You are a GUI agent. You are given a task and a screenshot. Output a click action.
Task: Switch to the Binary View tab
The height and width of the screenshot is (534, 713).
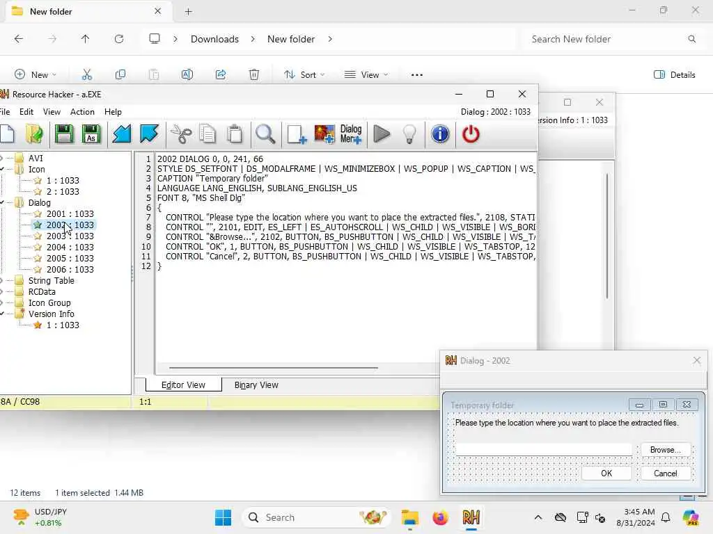(x=256, y=385)
